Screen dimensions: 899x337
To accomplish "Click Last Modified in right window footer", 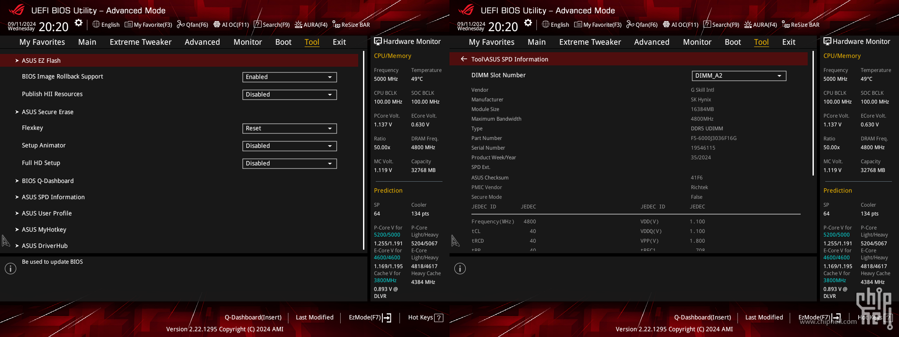I will [764, 317].
